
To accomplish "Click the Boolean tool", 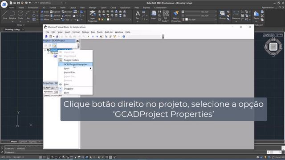I will pos(67,12).
